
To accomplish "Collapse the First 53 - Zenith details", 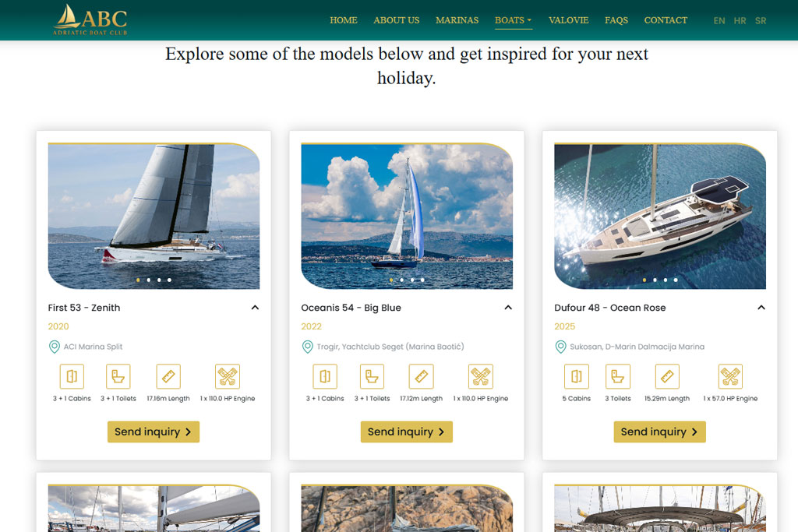I will click(255, 308).
